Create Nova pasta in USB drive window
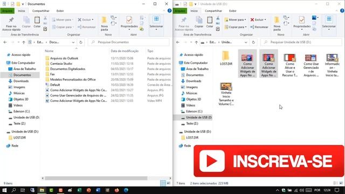The width and height of the screenshot is (345, 194). tap(277, 23)
